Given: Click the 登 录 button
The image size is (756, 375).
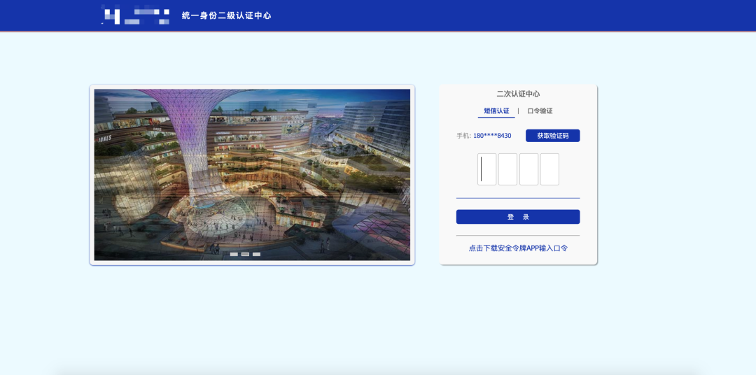Looking at the screenshot, I should (518, 217).
